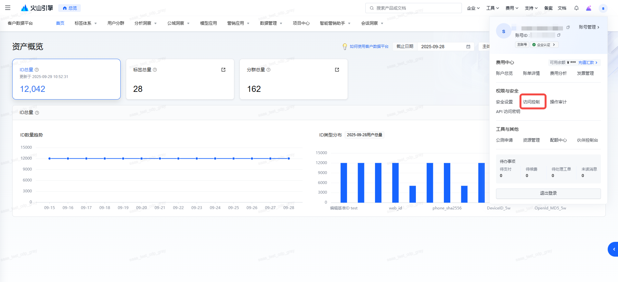This screenshot has width=618, height=282.
Task: Open the 费用 dropdown in top bar
Action: 512,8
